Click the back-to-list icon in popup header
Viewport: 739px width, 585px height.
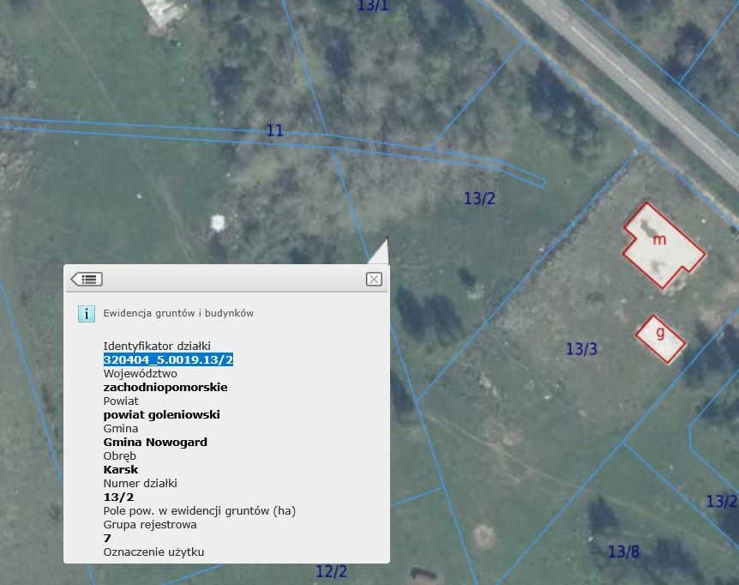click(87, 279)
